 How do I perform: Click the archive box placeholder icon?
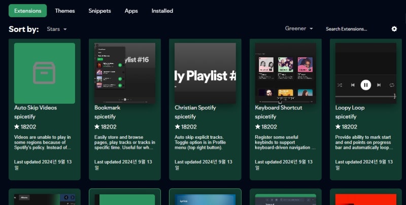tap(44, 73)
